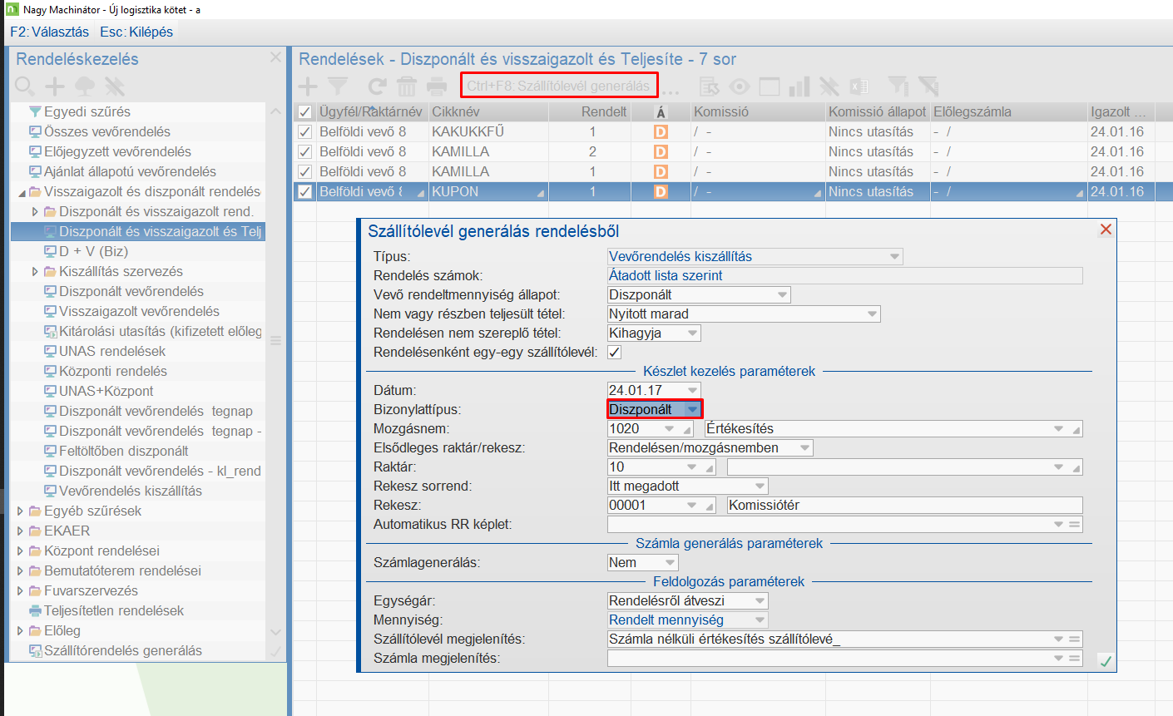
Task: Export to Excel using the spreadsheet icon
Action: click(859, 86)
